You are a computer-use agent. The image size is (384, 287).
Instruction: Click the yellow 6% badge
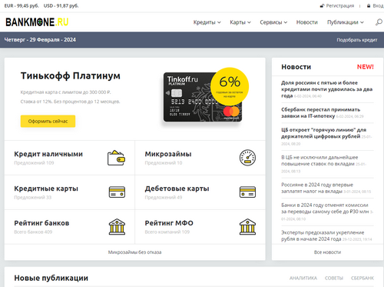point(230,86)
